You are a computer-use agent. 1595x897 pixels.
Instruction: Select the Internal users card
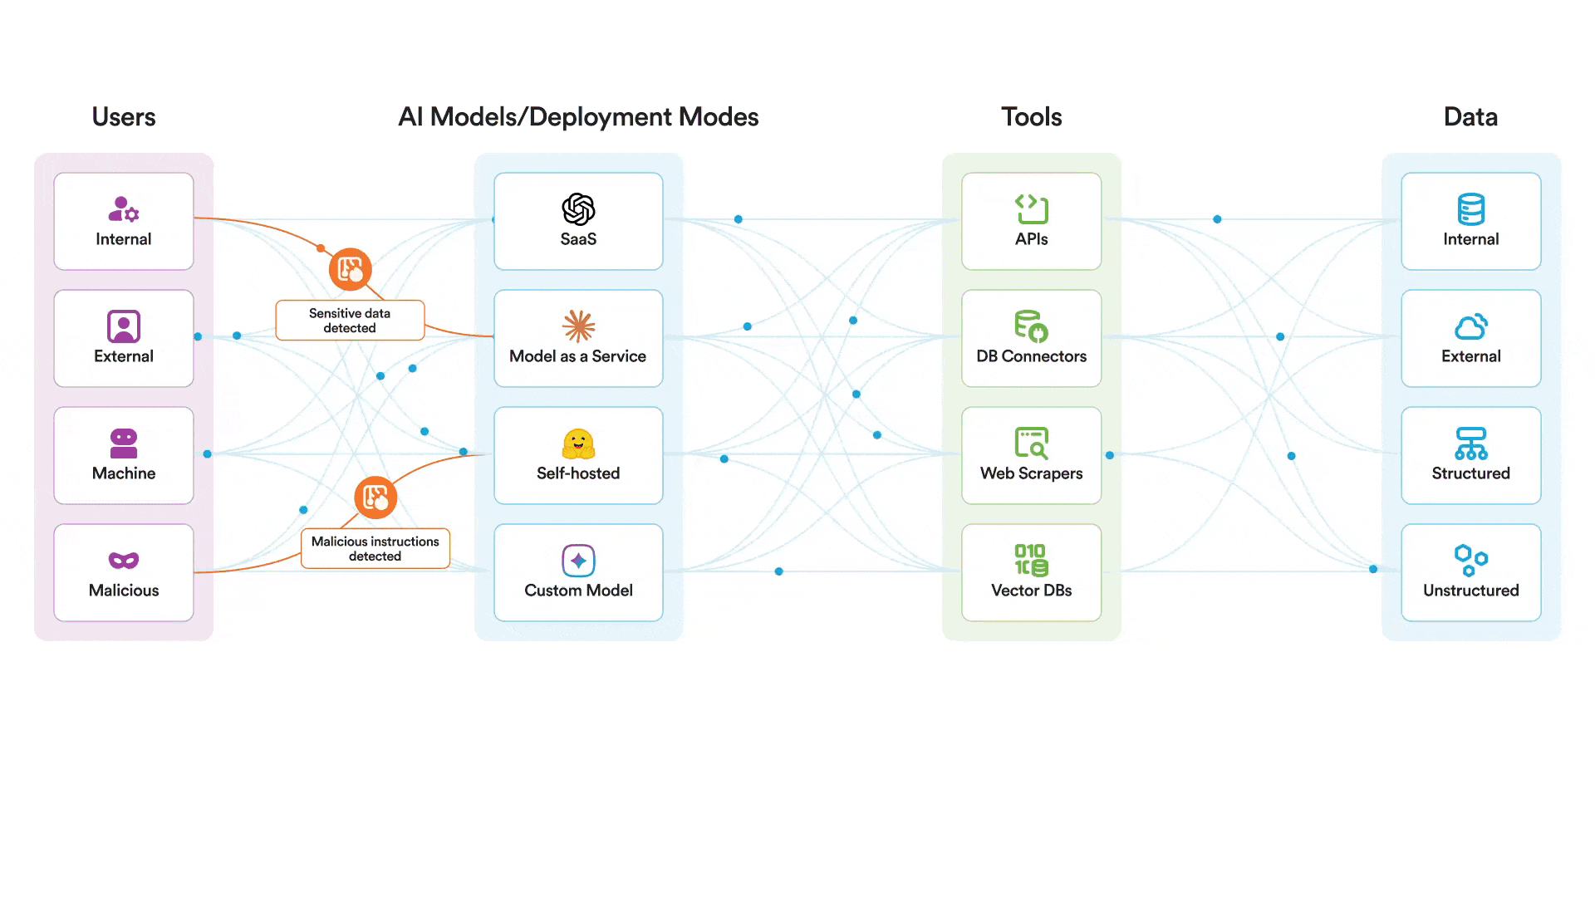pos(124,221)
